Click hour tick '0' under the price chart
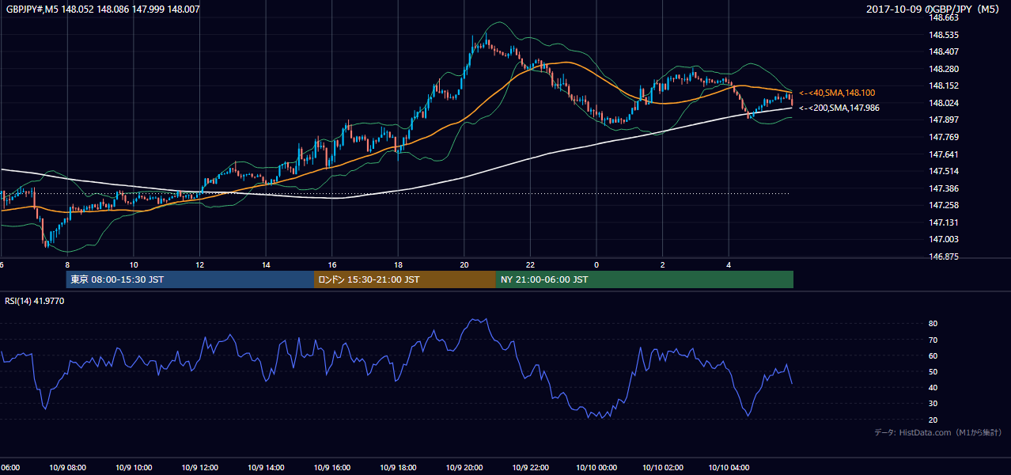The image size is (1011, 475). click(596, 264)
